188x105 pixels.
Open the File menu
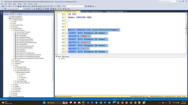tap(2, 4)
